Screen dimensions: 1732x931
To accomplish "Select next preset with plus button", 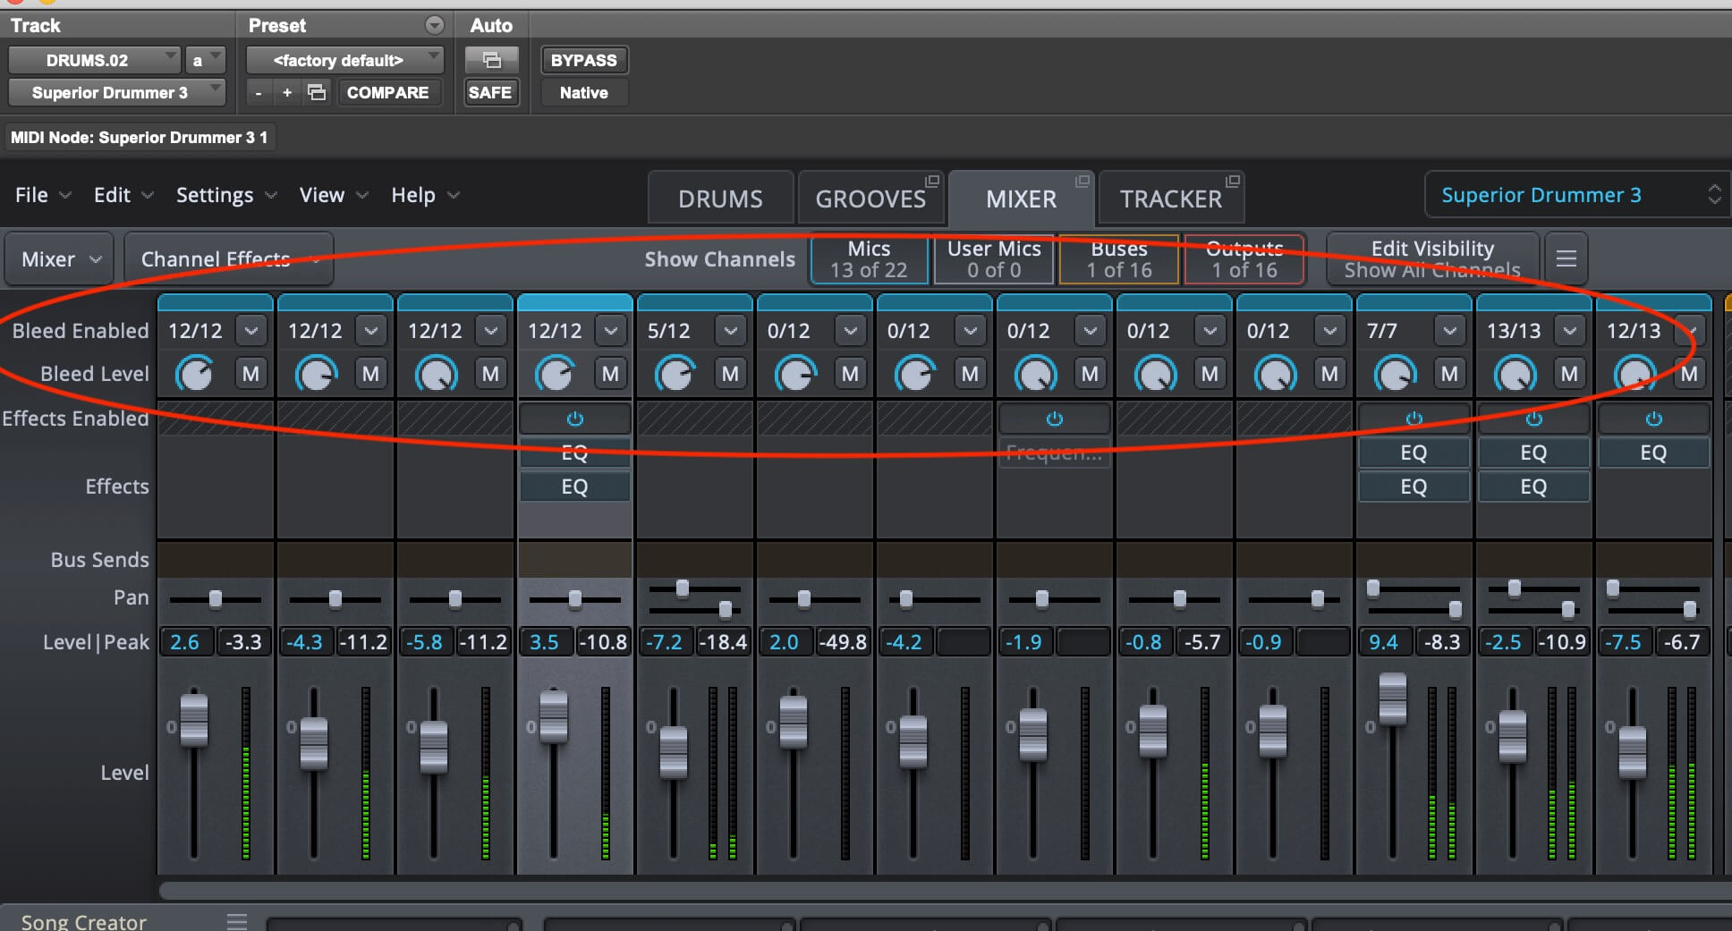I will tap(287, 92).
